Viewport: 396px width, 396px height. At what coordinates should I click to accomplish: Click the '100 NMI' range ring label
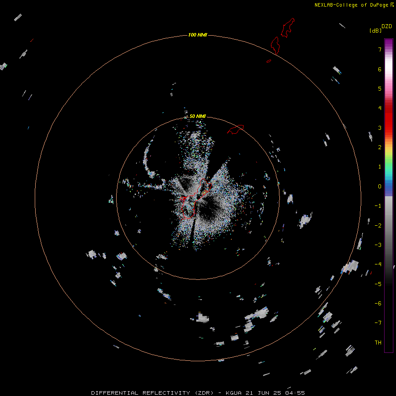click(x=198, y=35)
